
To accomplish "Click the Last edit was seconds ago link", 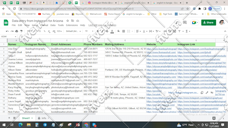I will 102,25.
